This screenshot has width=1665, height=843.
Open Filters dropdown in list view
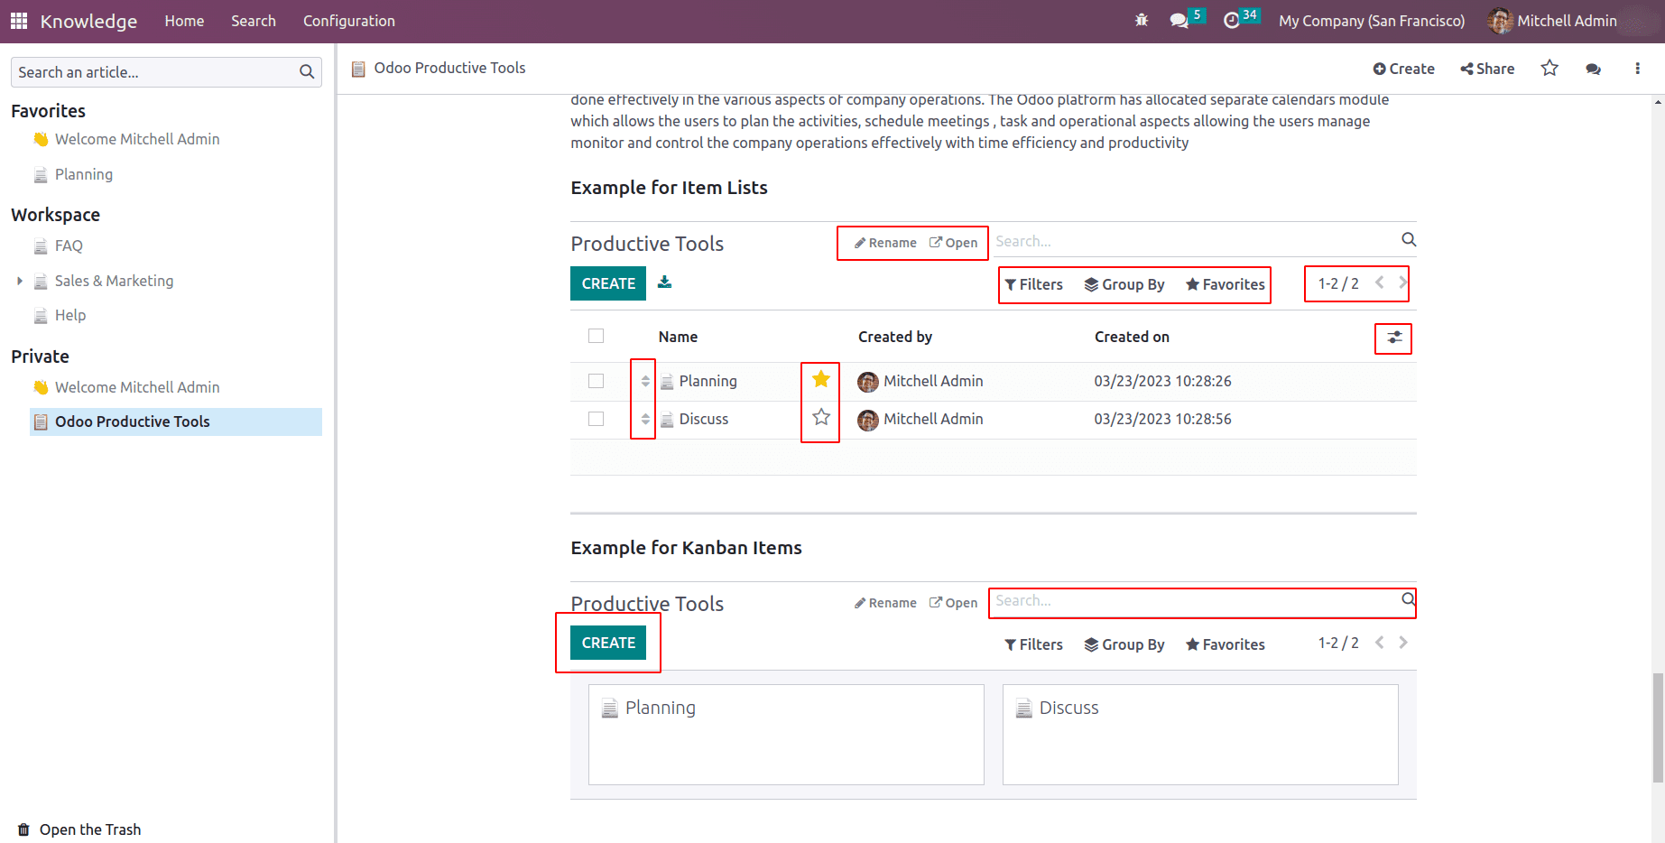1034,284
